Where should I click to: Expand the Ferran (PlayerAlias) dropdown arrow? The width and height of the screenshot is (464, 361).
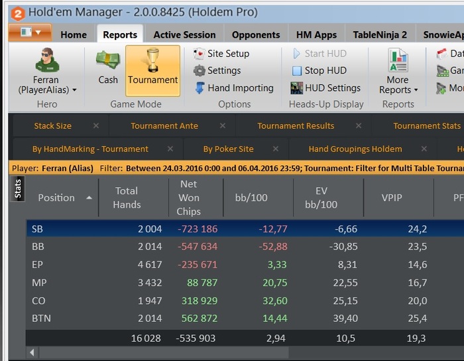[x=74, y=90]
